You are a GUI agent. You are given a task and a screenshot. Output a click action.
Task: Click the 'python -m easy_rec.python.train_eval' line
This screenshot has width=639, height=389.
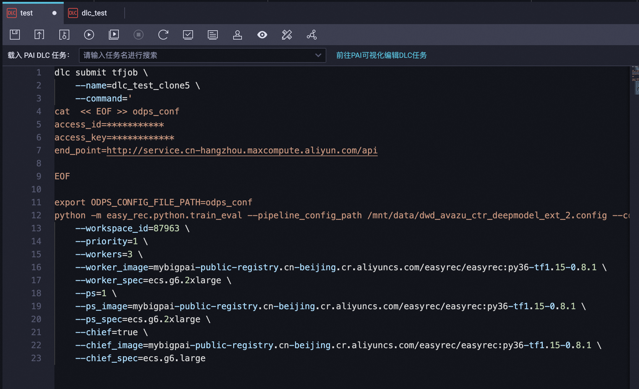[342, 215]
